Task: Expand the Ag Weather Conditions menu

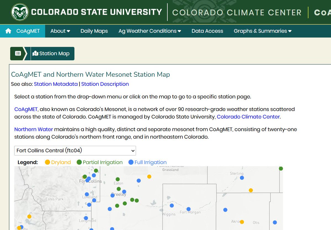Action: (x=150, y=31)
